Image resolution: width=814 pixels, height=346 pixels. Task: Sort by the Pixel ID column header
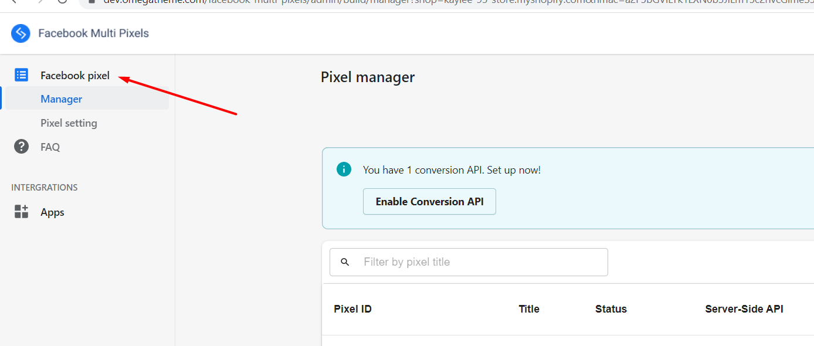coord(352,309)
